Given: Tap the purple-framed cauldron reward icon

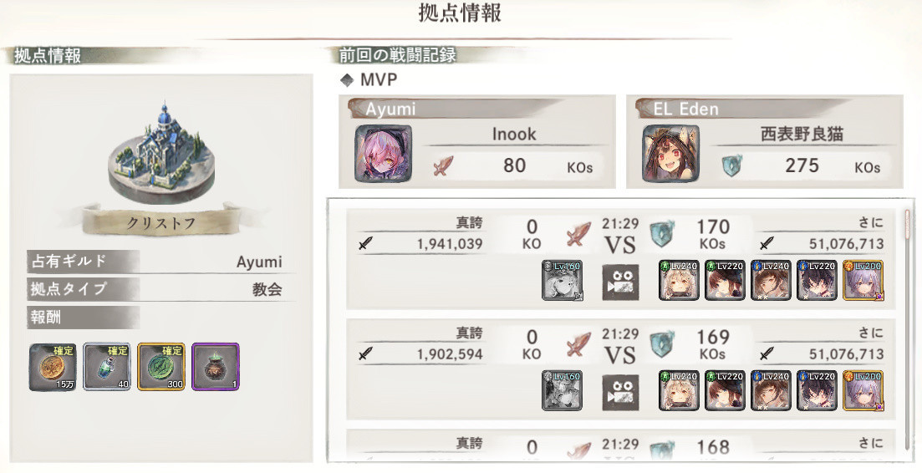Looking at the screenshot, I should point(215,367).
